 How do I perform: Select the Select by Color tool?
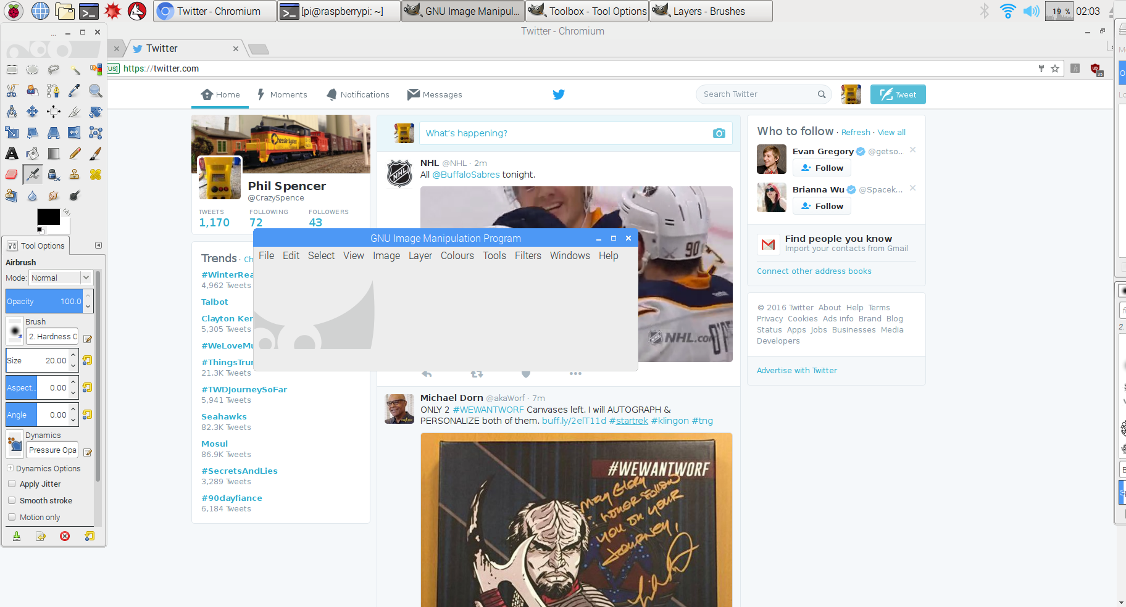point(96,70)
